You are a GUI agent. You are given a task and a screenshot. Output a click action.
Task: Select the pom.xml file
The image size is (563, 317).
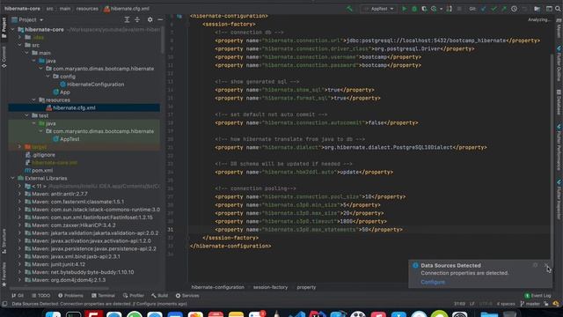click(39, 170)
